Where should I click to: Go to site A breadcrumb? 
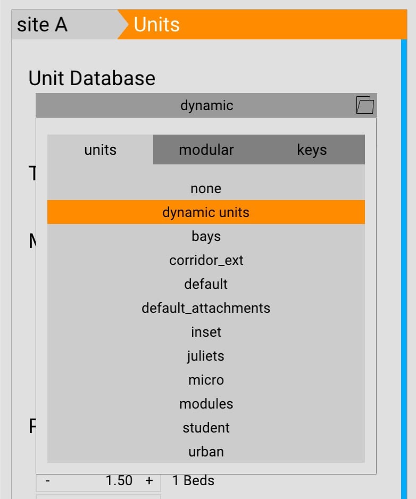(43, 24)
